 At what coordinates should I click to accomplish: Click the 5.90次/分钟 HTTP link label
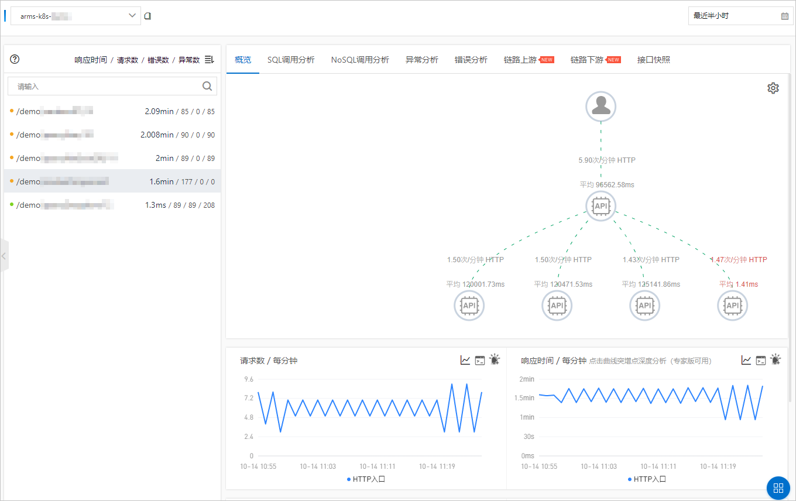click(x=607, y=160)
